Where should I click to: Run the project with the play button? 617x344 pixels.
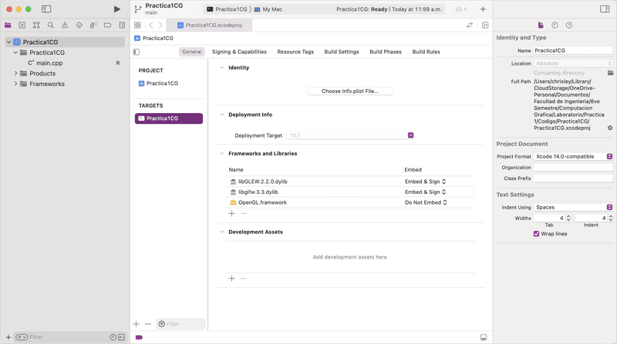tap(117, 9)
